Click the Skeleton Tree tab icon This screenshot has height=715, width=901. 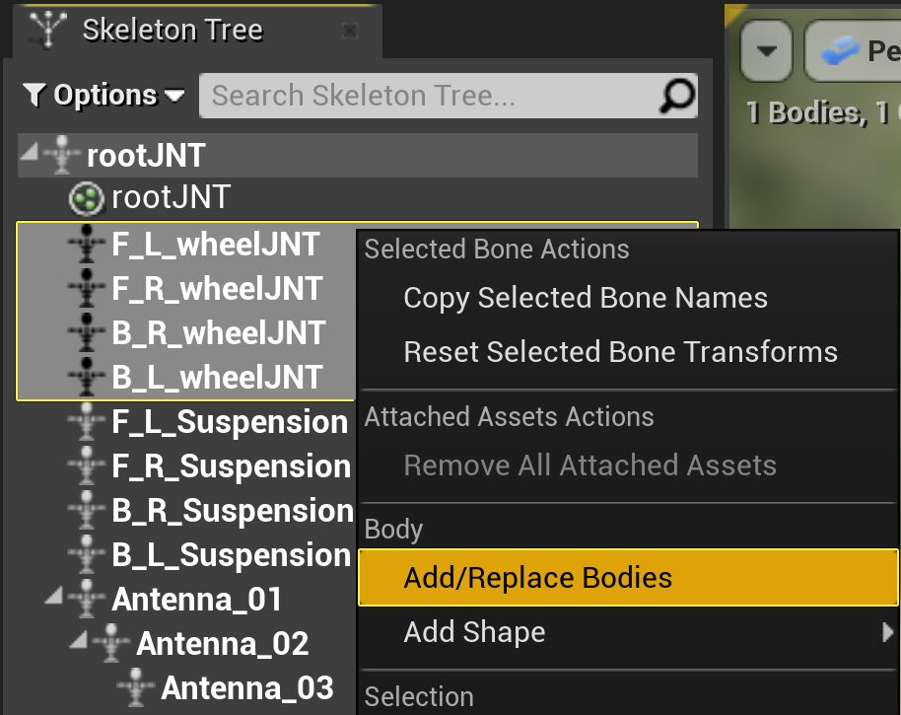46,30
